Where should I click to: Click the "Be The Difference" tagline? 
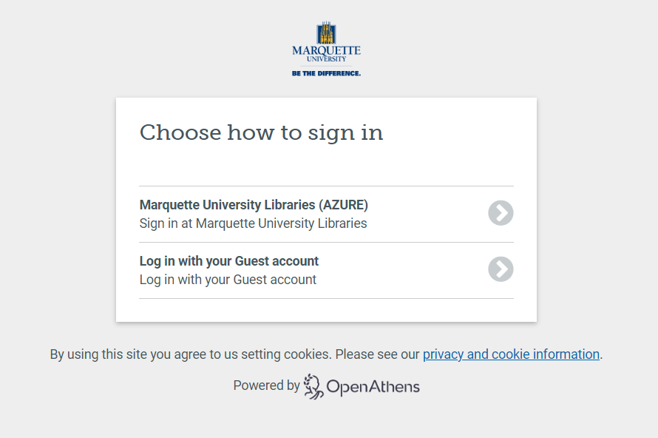click(x=326, y=73)
